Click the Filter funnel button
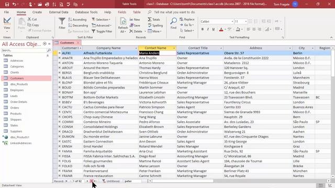The height and width of the screenshot is (188, 335). tap(62, 23)
